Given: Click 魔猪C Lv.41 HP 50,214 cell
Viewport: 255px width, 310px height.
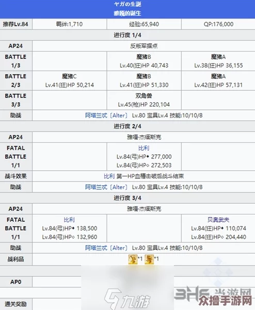Looking at the screenshot, I should coord(70,80).
